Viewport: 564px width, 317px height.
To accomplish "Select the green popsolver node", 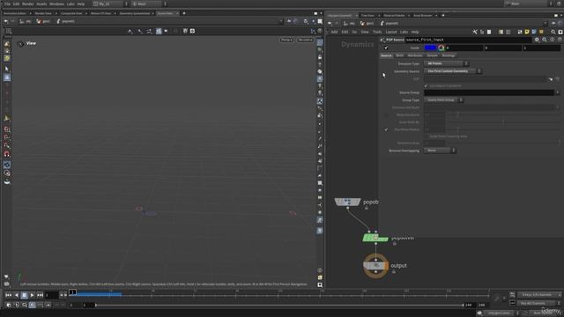I will pyautogui.click(x=375, y=238).
